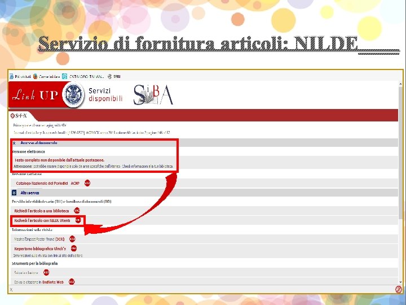
Task: Open Richiedi l'articolo a una biblioteca link
Action: coord(42,211)
